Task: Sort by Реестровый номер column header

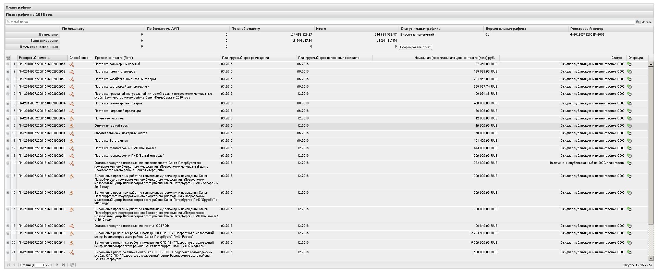Action: [x=42, y=58]
